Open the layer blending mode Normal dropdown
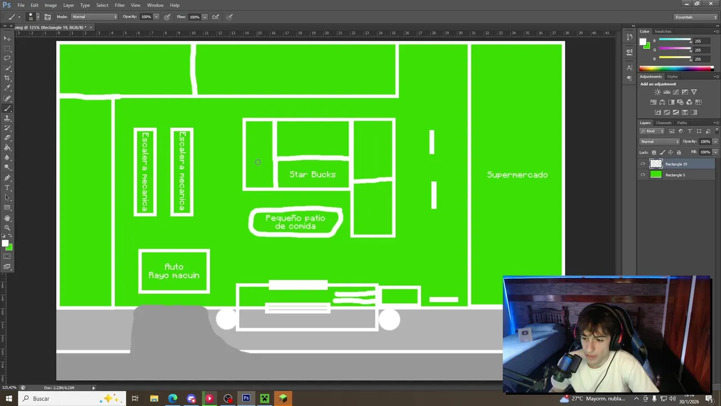721x406 pixels. [x=660, y=142]
